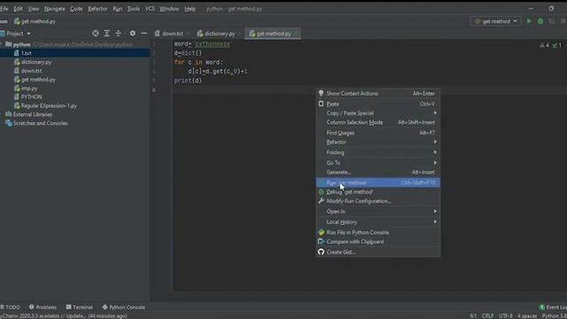This screenshot has height=319, width=567.
Task: Click the Compare with Clipboard icon
Action: [x=321, y=242]
